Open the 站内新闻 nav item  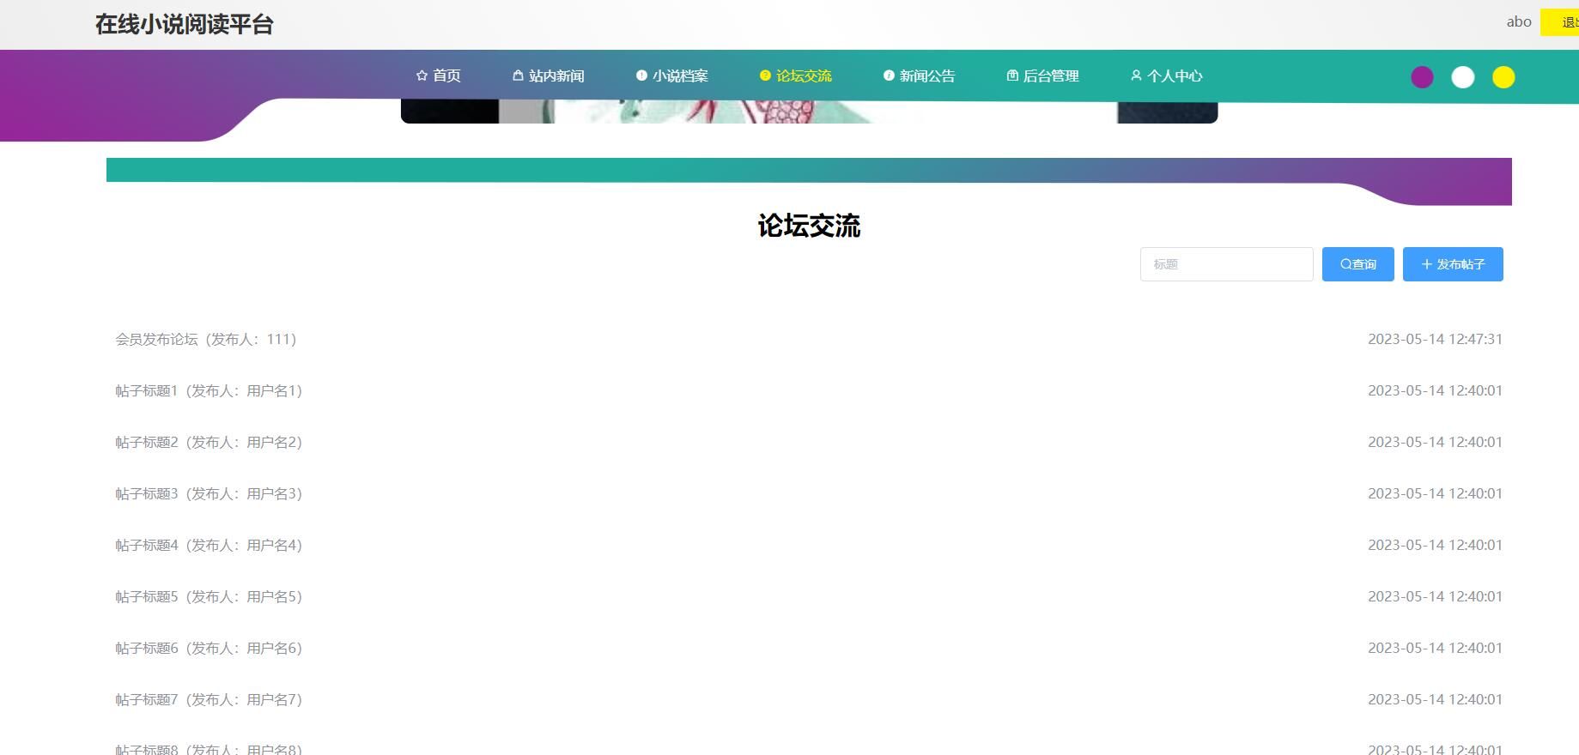[549, 75]
